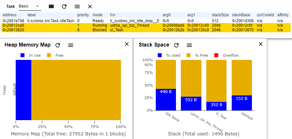Close the Stack Space panel
Viewport: 292px width, 139px height.
click(x=261, y=44)
